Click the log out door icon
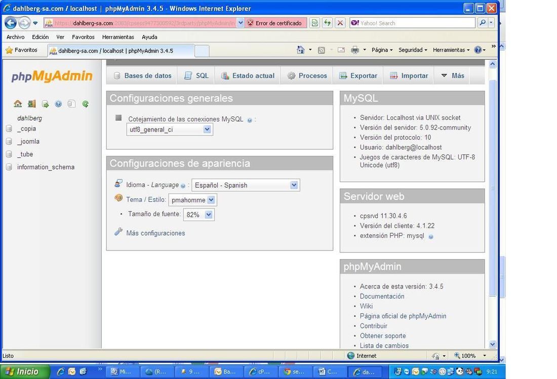This screenshot has height=379, width=557. 31,104
